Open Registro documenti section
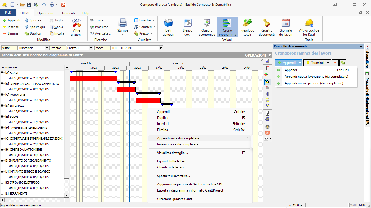Image resolution: width=371 pixels, height=208 pixels. (266, 27)
